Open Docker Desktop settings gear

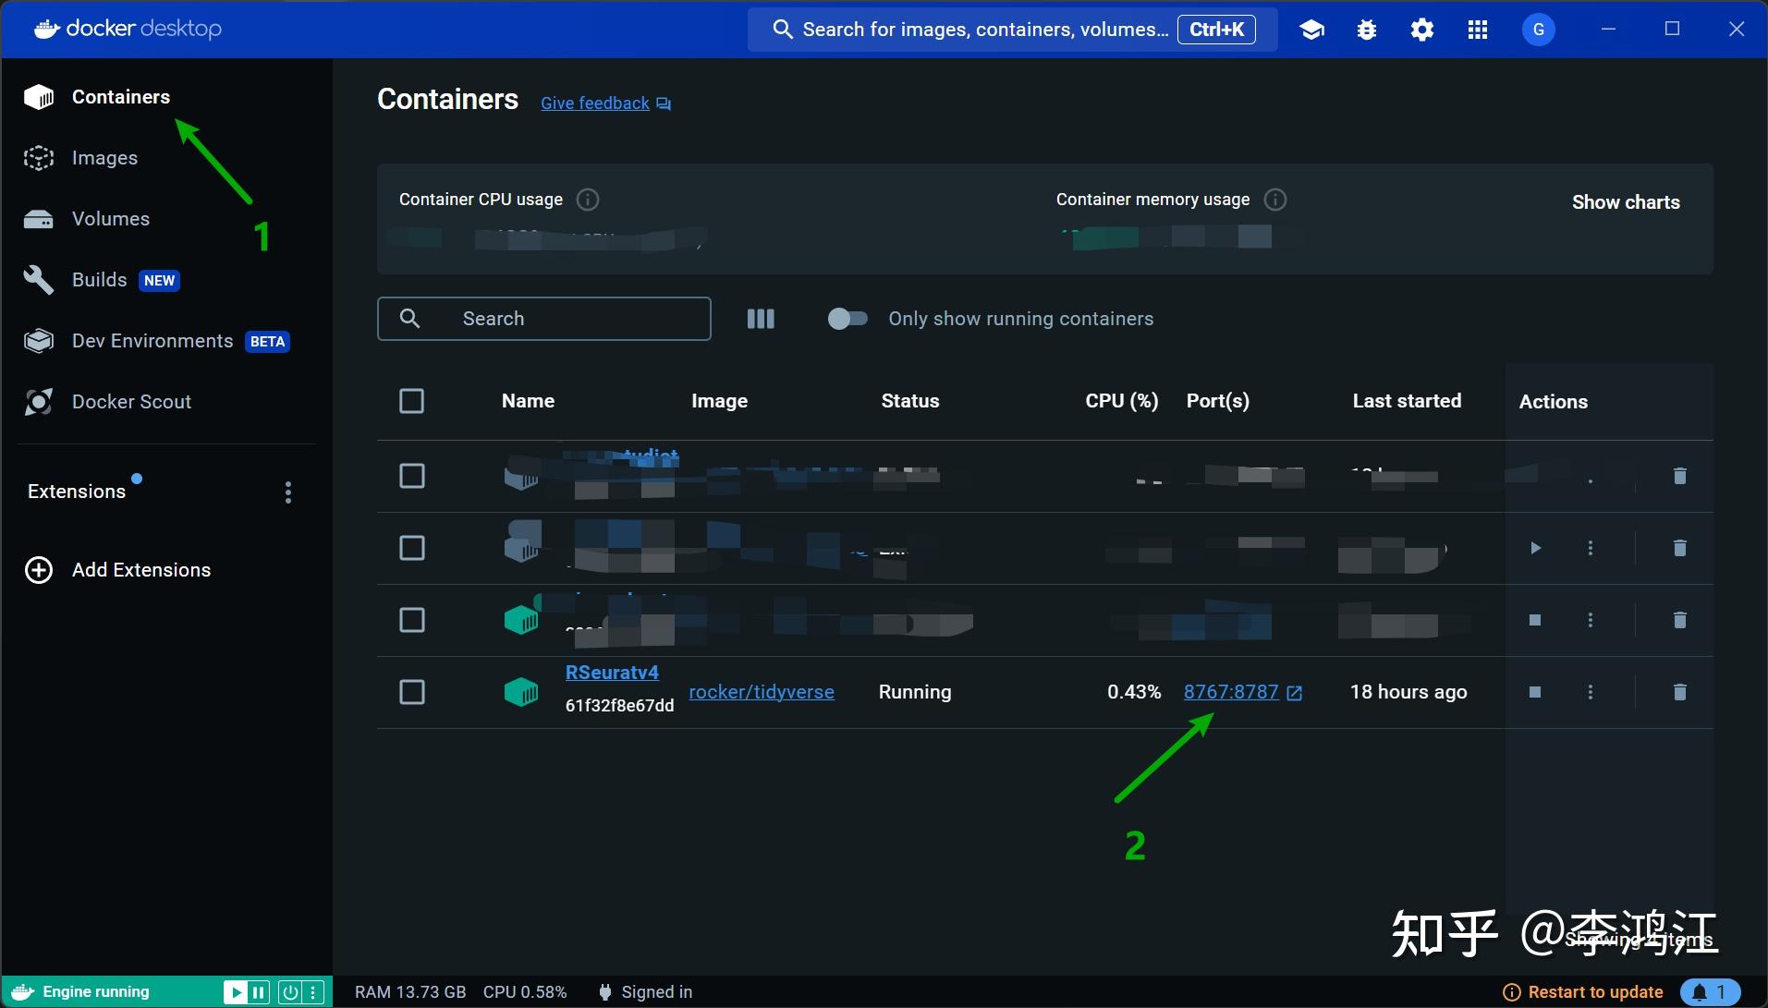point(1420,29)
